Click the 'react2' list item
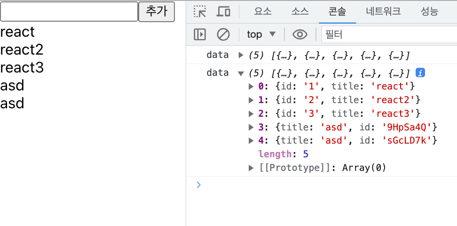This screenshot has width=457, height=226. coord(22,49)
